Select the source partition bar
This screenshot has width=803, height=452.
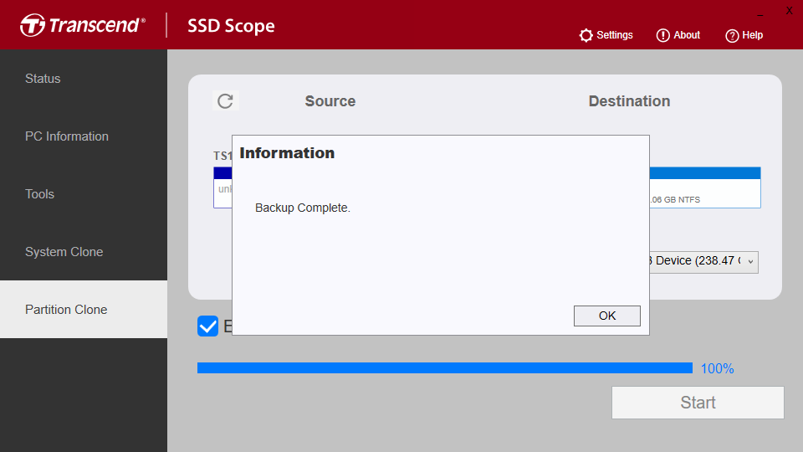(x=222, y=187)
